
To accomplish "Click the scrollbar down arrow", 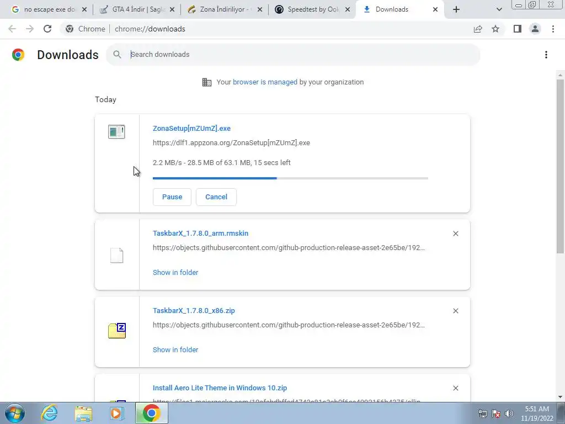I will tap(560, 397).
